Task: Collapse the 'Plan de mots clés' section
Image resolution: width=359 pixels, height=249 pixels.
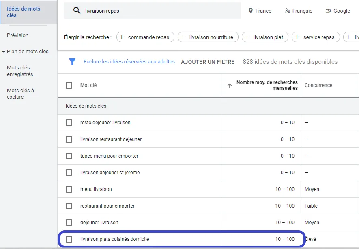Action: (4, 52)
